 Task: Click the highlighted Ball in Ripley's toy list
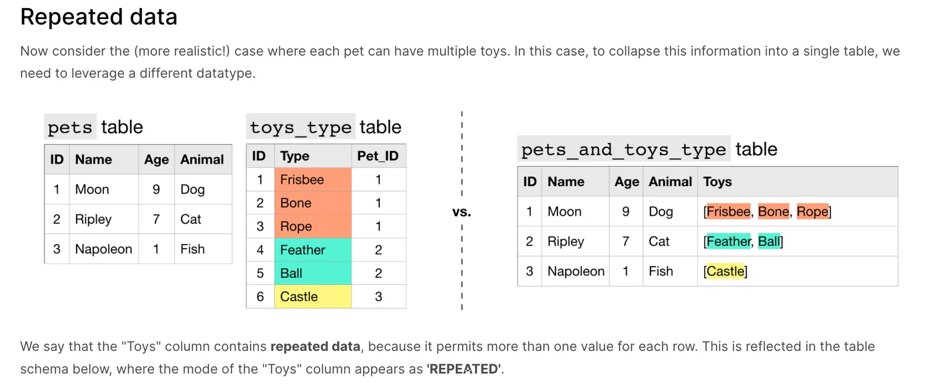tap(769, 241)
